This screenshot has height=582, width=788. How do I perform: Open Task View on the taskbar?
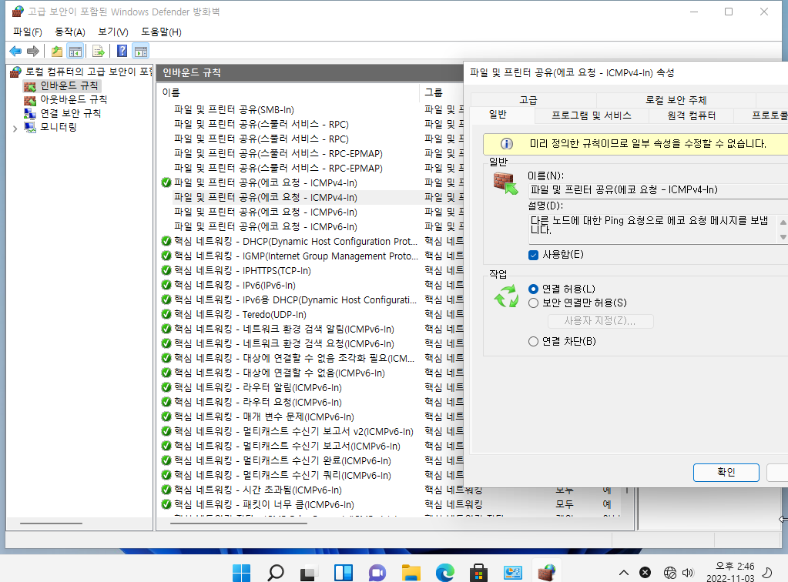[310, 573]
